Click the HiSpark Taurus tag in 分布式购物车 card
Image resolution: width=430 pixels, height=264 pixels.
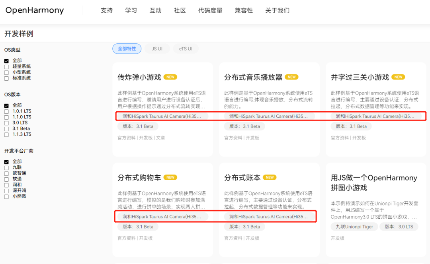(163, 217)
